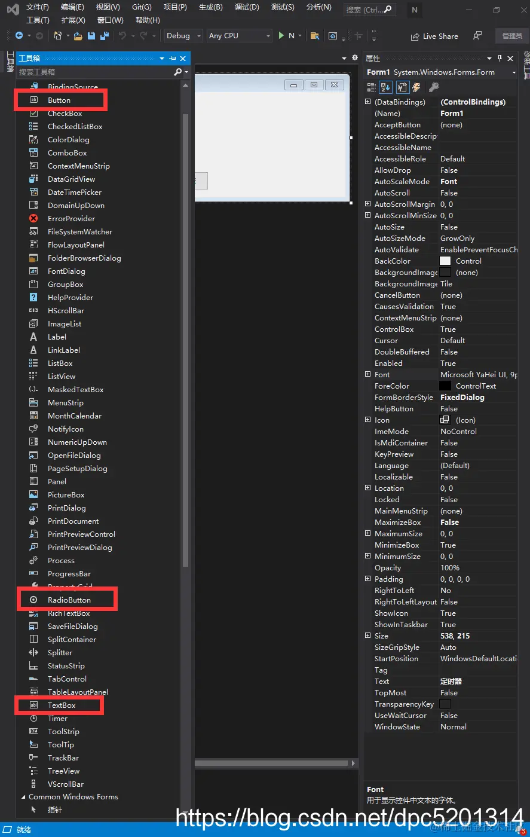This screenshot has width=530, height=837.
Task: Focus the 搜索工具箱 search field
Action: [x=94, y=72]
